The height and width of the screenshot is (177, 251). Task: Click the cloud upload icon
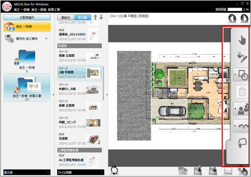click(242, 143)
